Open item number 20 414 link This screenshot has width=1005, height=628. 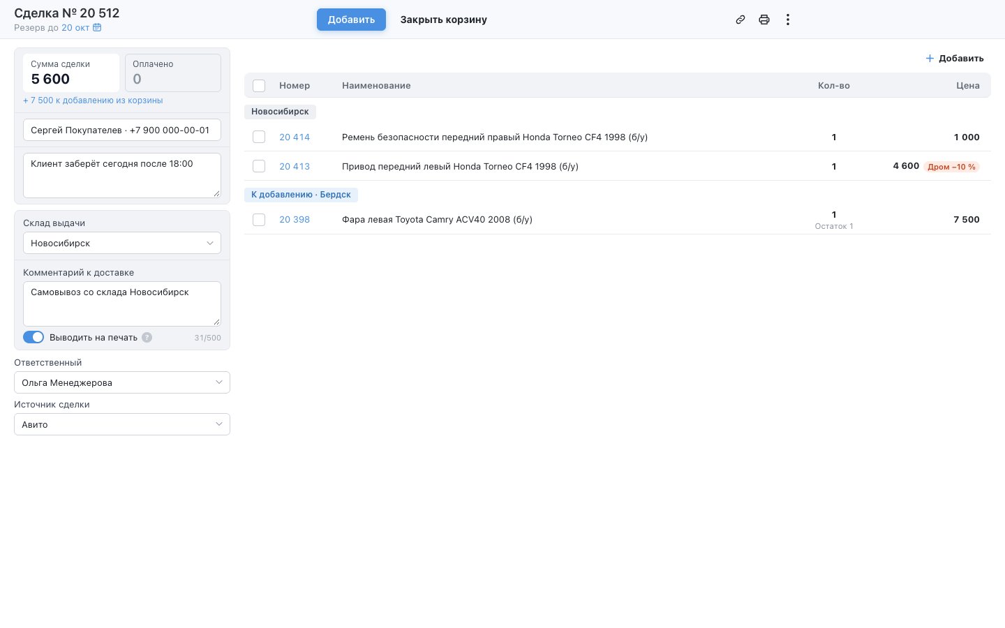point(295,137)
